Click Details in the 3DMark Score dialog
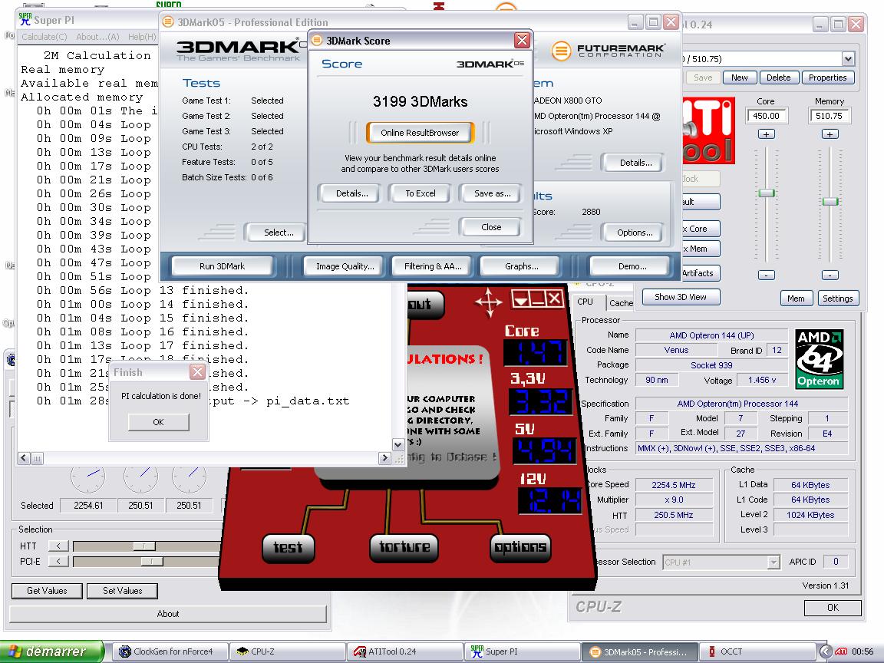Viewport: 884px width, 663px height. click(x=351, y=193)
